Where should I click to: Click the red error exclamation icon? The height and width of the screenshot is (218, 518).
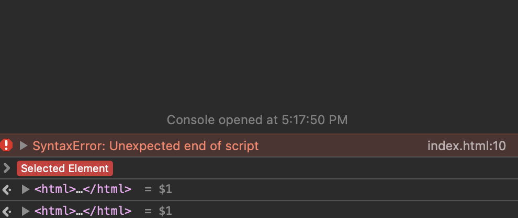(6, 145)
